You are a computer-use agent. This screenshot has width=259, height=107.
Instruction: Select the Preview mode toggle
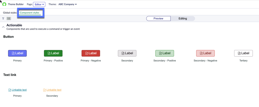(158, 19)
